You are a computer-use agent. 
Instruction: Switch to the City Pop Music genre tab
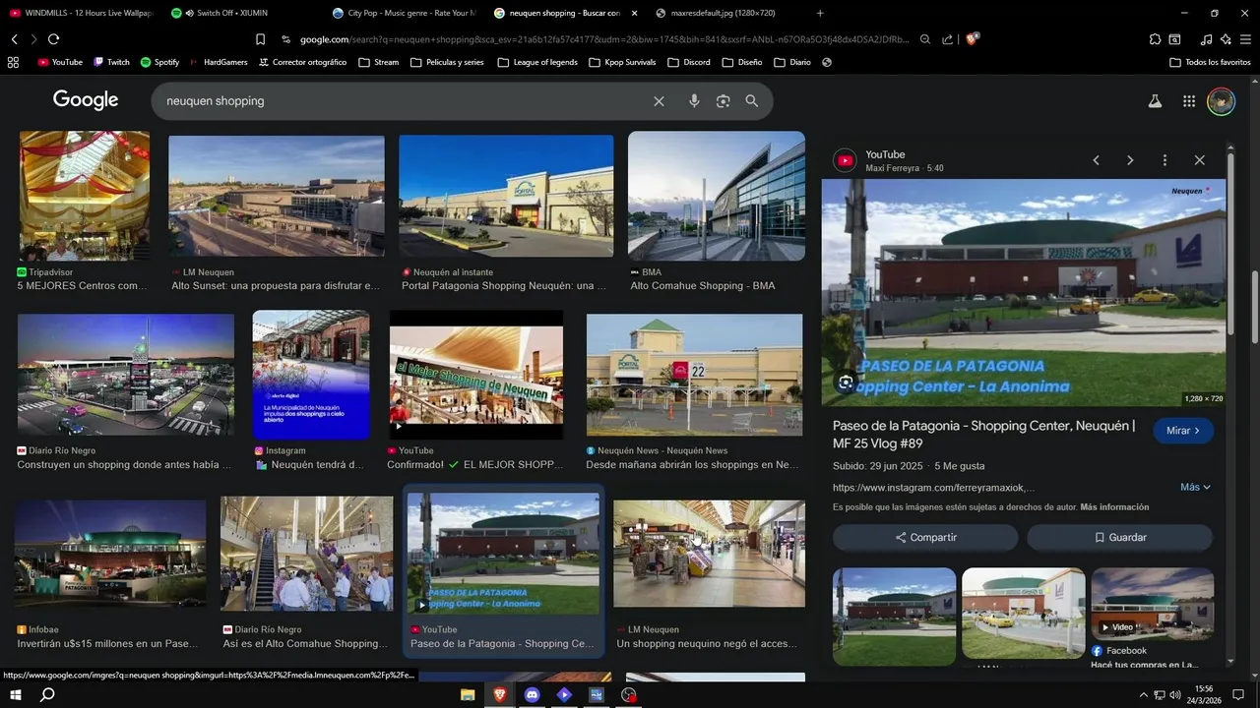click(404, 13)
